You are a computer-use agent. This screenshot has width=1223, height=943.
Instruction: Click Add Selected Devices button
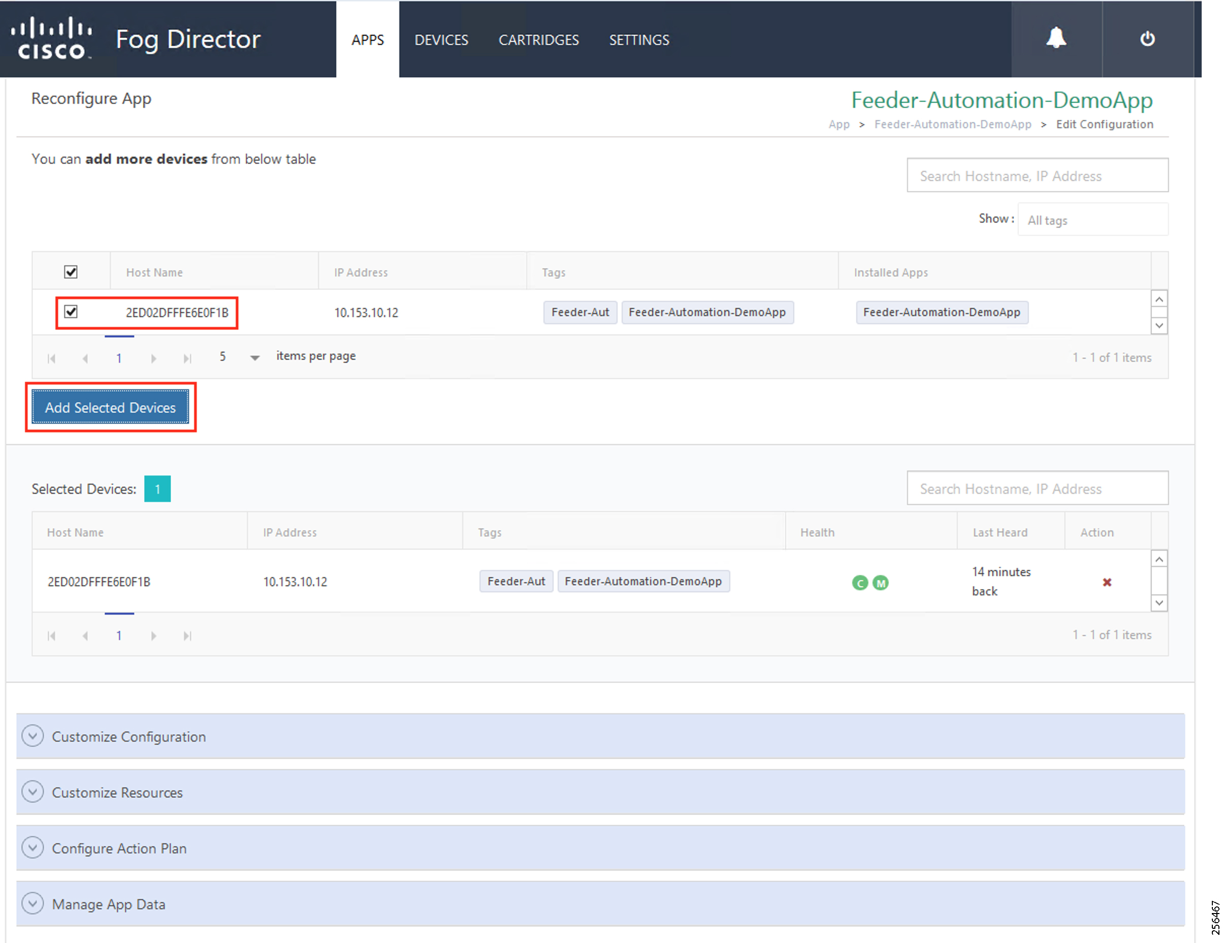[x=110, y=407]
